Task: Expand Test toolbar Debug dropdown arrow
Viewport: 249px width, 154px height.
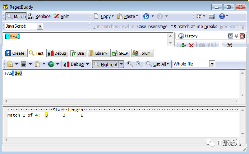Action: coord(88,64)
